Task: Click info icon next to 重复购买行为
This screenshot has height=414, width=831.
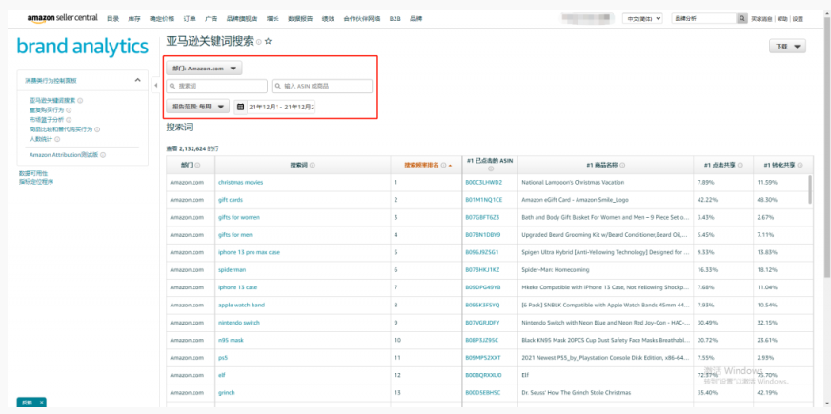Action: [x=69, y=110]
